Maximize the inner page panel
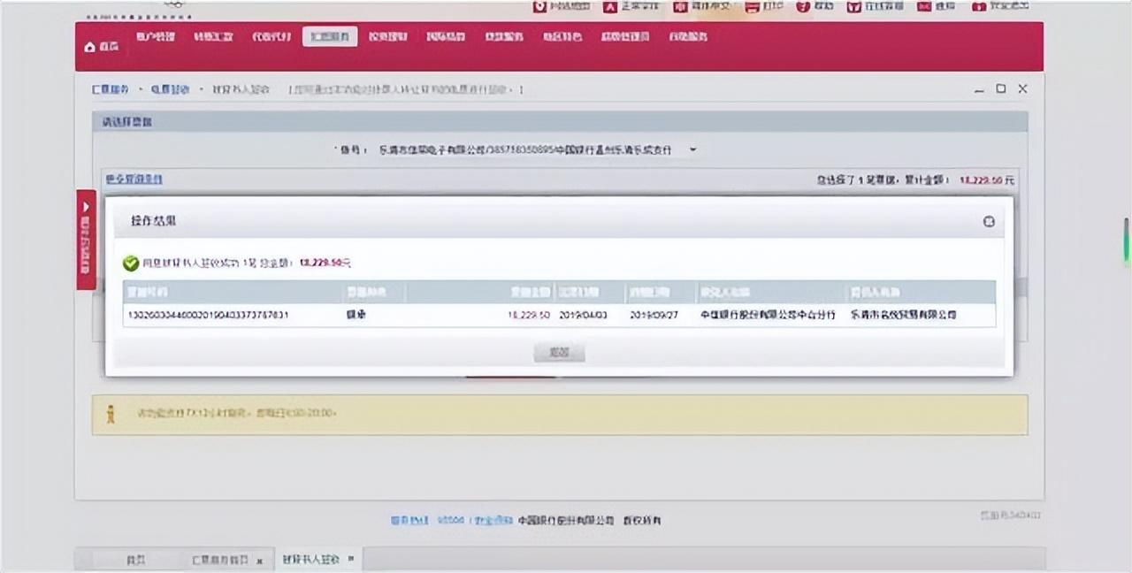Screen dimensions: 1132x573 (x=1000, y=88)
